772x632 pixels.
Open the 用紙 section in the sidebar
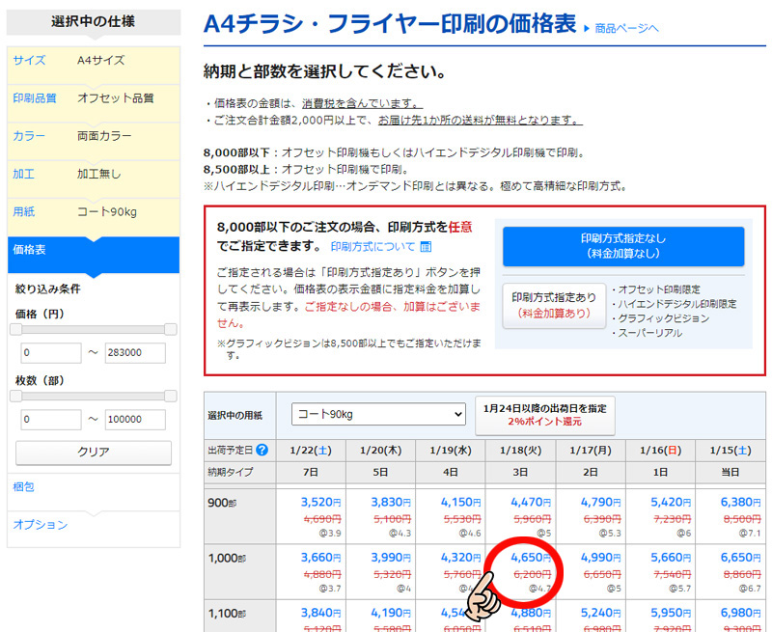[23, 211]
